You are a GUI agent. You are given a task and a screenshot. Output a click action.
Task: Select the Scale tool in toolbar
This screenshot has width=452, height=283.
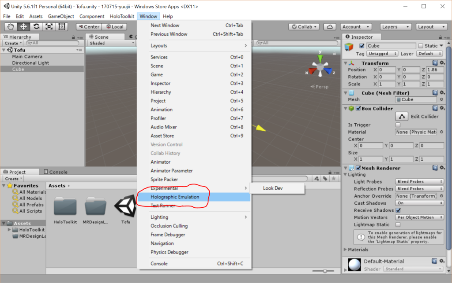coord(49,27)
